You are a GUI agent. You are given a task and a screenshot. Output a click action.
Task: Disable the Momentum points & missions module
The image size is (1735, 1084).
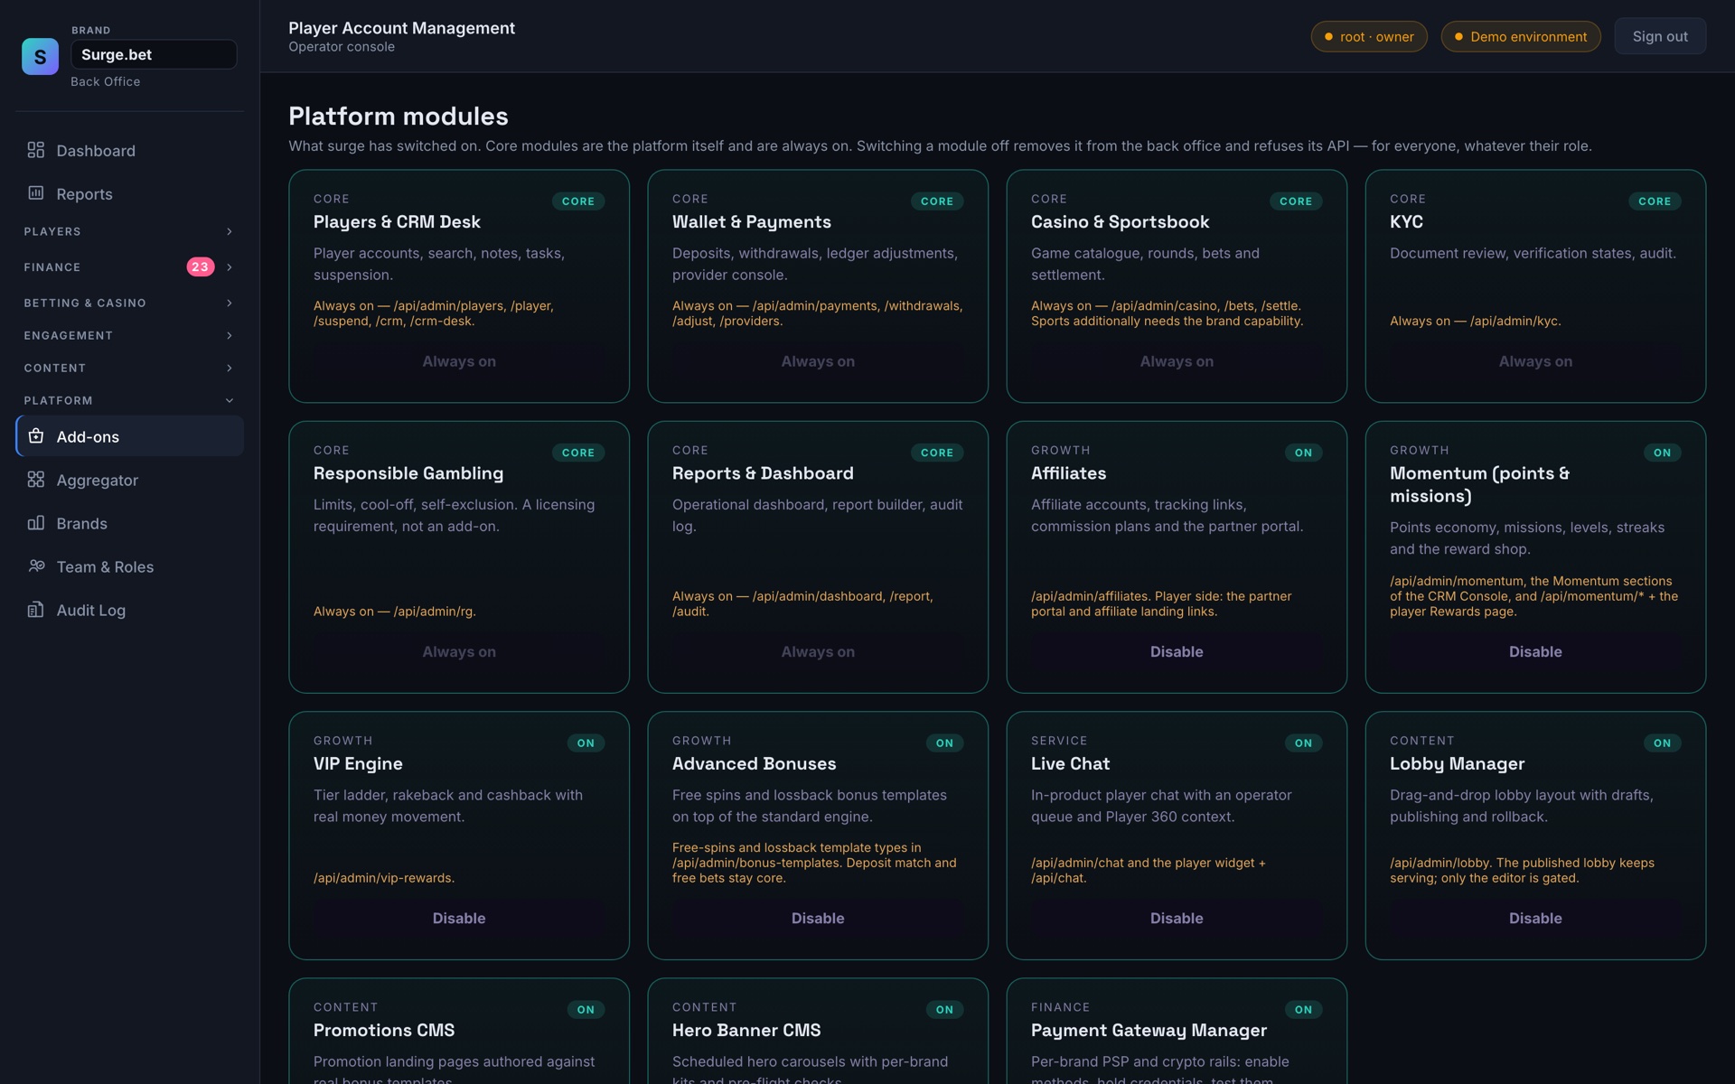click(1535, 651)
